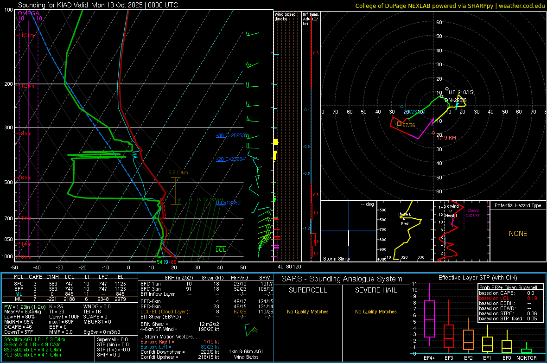The width and height of the screenshot is (547, 363).
Task: Click the 5.7 C/km lapse rate label
Action: (178, 172)
